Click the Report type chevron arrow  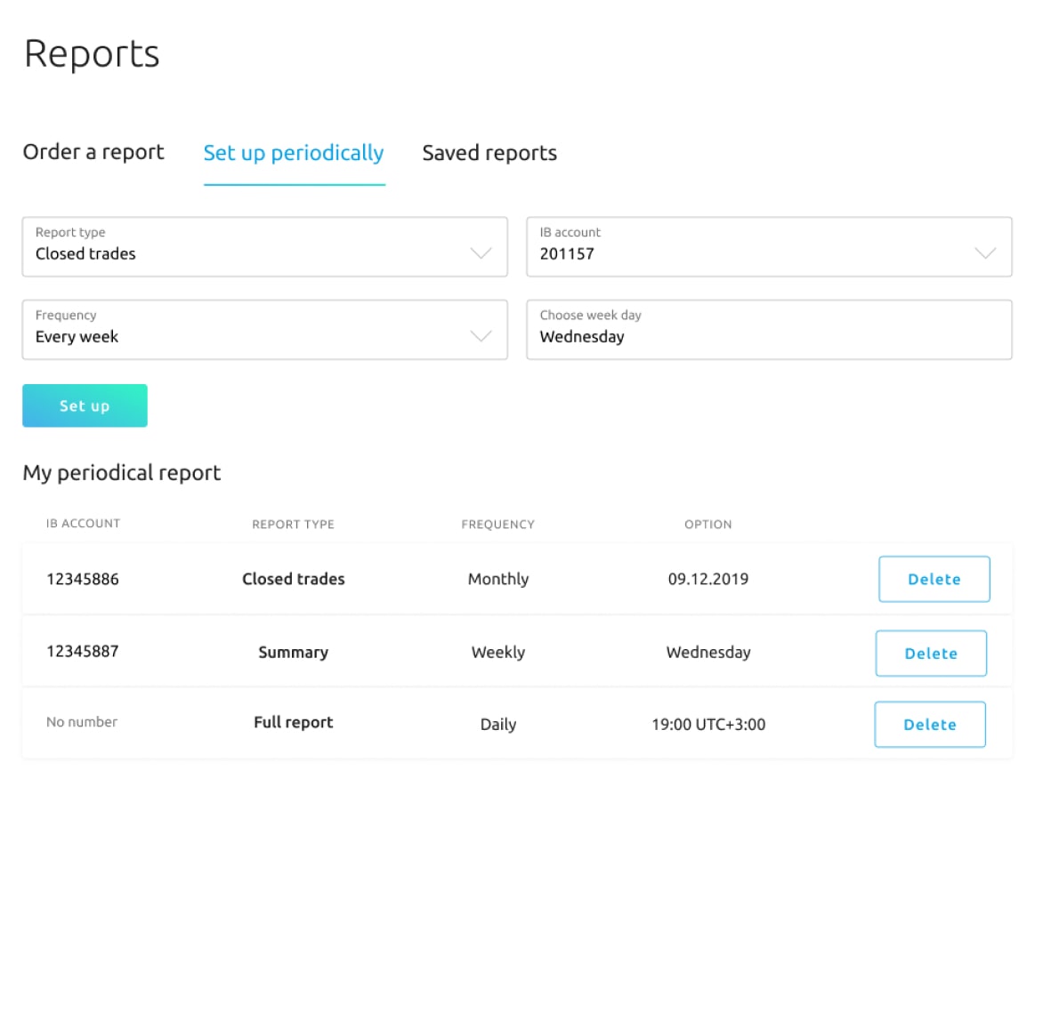481,253
